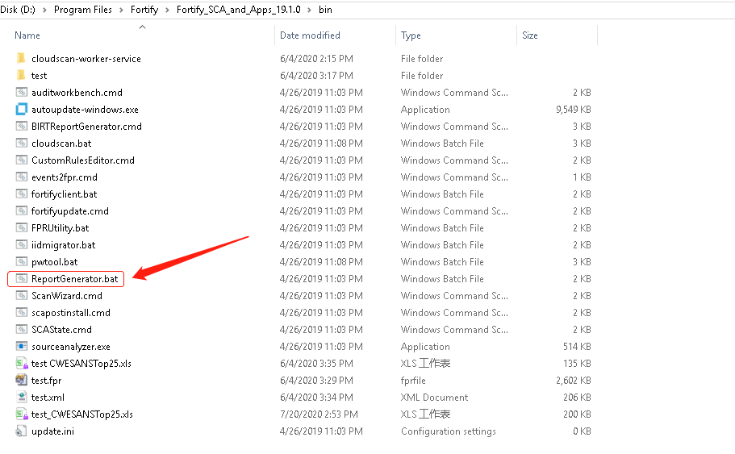The image size is (735, 454).
Task: Select the file name scapostinstall.cmd
Action: [71, 313]
